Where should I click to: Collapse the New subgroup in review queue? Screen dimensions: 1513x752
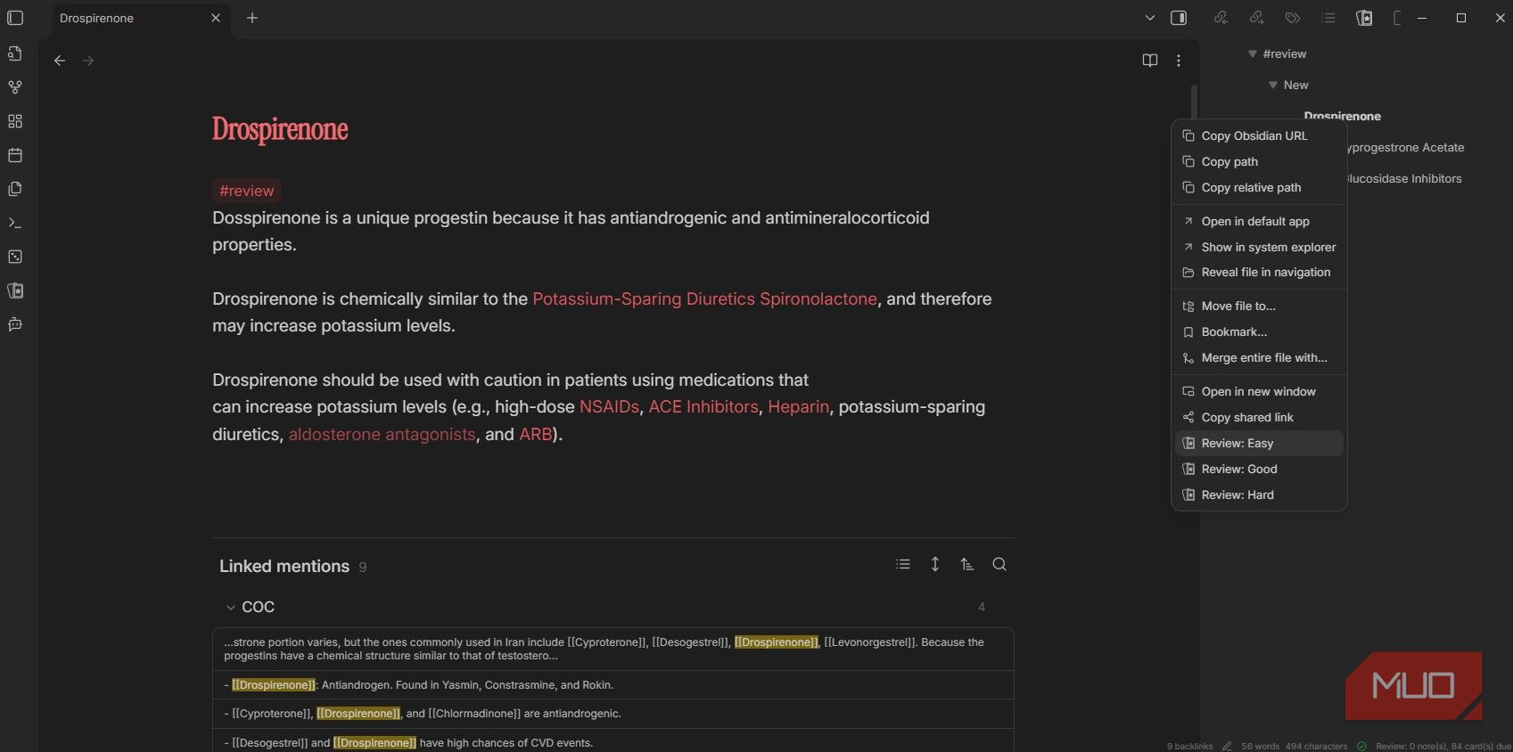(1273, 85)
